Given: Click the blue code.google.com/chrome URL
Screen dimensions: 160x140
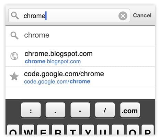Looking at the screenshot, I should (x=57, y=82).
